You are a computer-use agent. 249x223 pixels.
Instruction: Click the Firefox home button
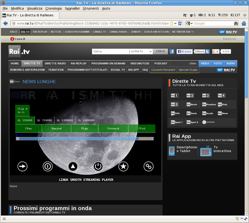pos(244,23)
